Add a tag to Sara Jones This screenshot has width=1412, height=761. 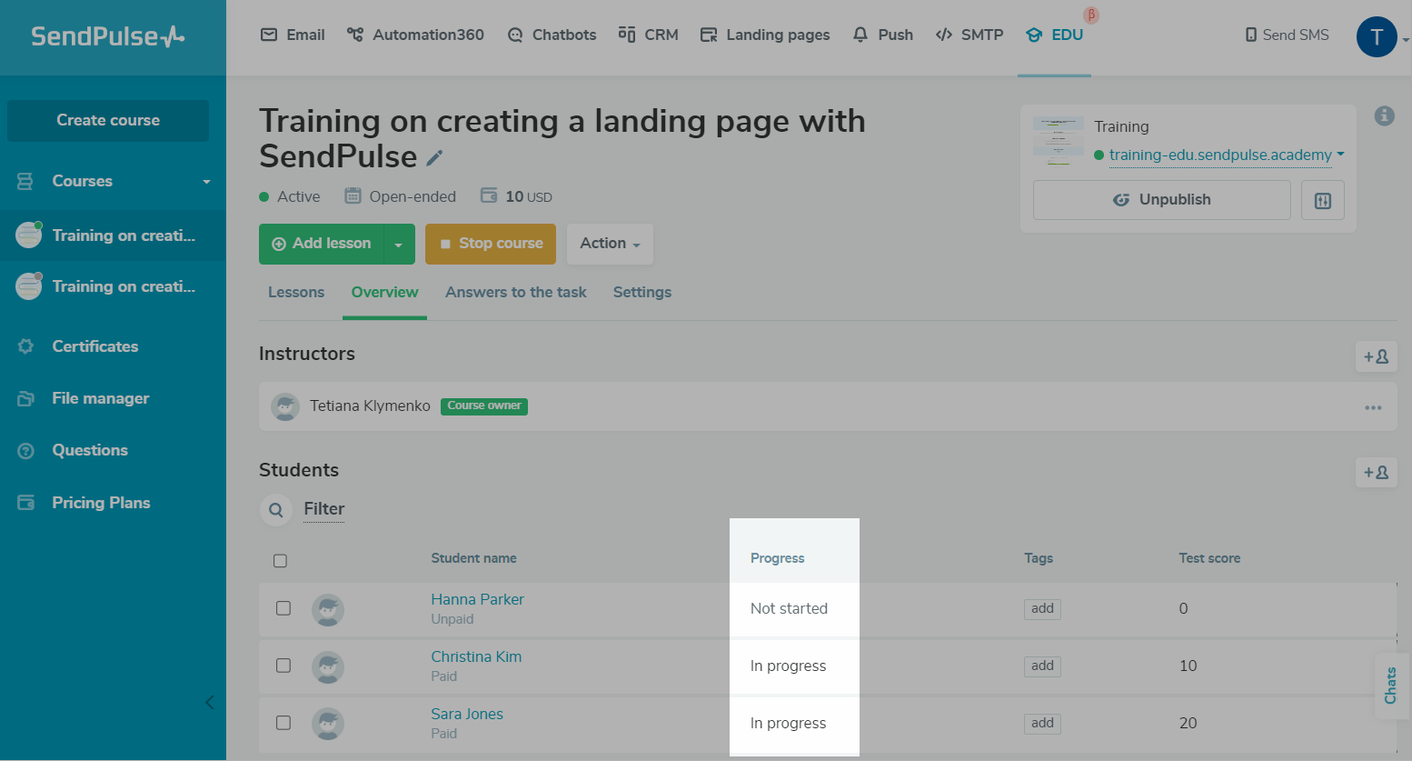click(1042, 724)
